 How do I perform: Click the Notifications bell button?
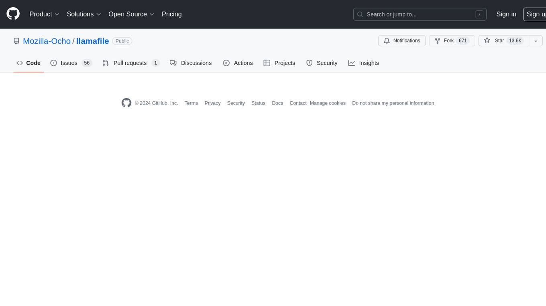(402, 40)
